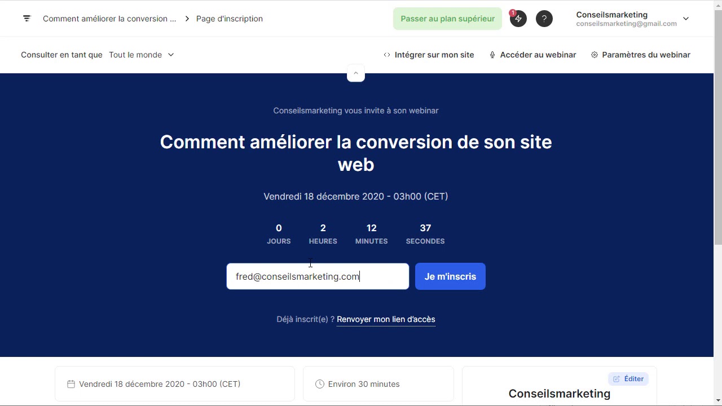Viewport: 722px width, 406px height.
Task: Click the microphone icon by Accéder au webinar
Action: (492, 55)
